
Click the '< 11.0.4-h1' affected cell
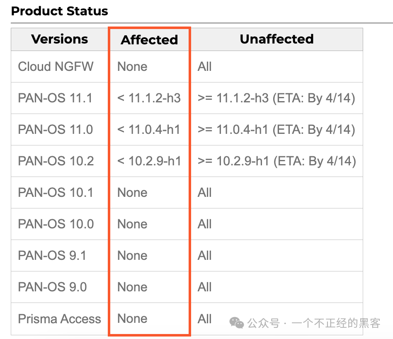point(149,130)
